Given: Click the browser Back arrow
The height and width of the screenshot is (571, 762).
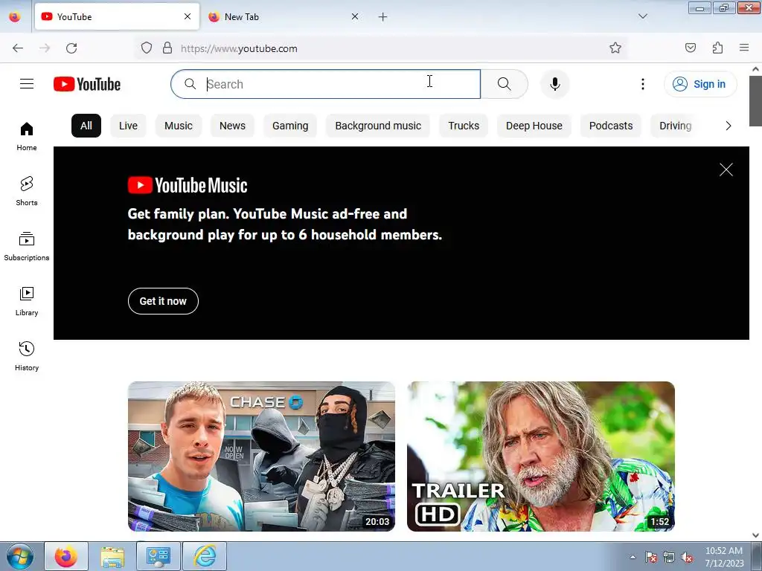Looking at the screenshot, I should (x=18, y=48).
